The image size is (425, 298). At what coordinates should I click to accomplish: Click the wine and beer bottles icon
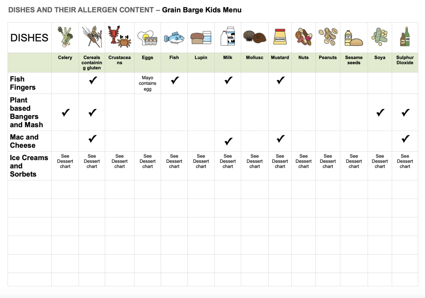click(x=405, y=36)
